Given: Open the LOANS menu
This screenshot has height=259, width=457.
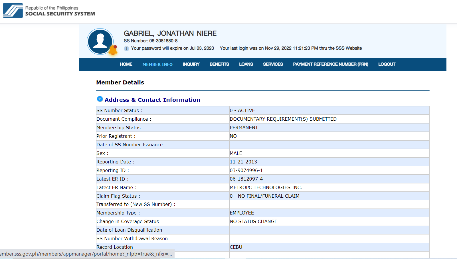Looking at the screenshot, I should coord(246,64).
